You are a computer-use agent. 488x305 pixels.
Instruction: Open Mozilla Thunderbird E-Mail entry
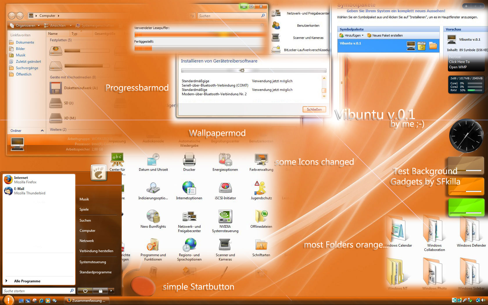[x=39, y=191]
